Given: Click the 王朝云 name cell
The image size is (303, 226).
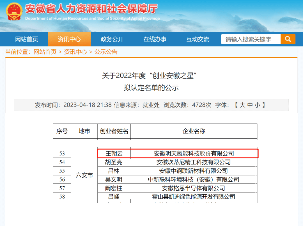Looking at the screenshot, I should coord(114,154).
